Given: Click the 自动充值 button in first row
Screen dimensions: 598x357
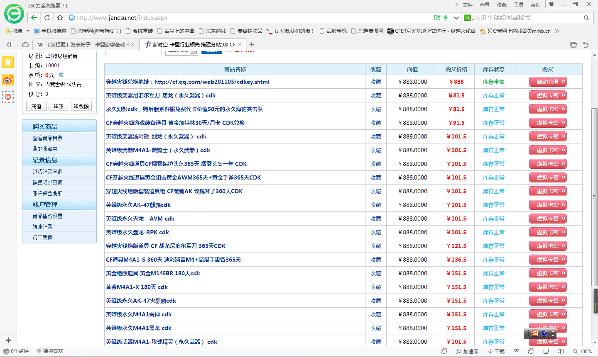Looking at the screenshot, I should click(548, 82).
